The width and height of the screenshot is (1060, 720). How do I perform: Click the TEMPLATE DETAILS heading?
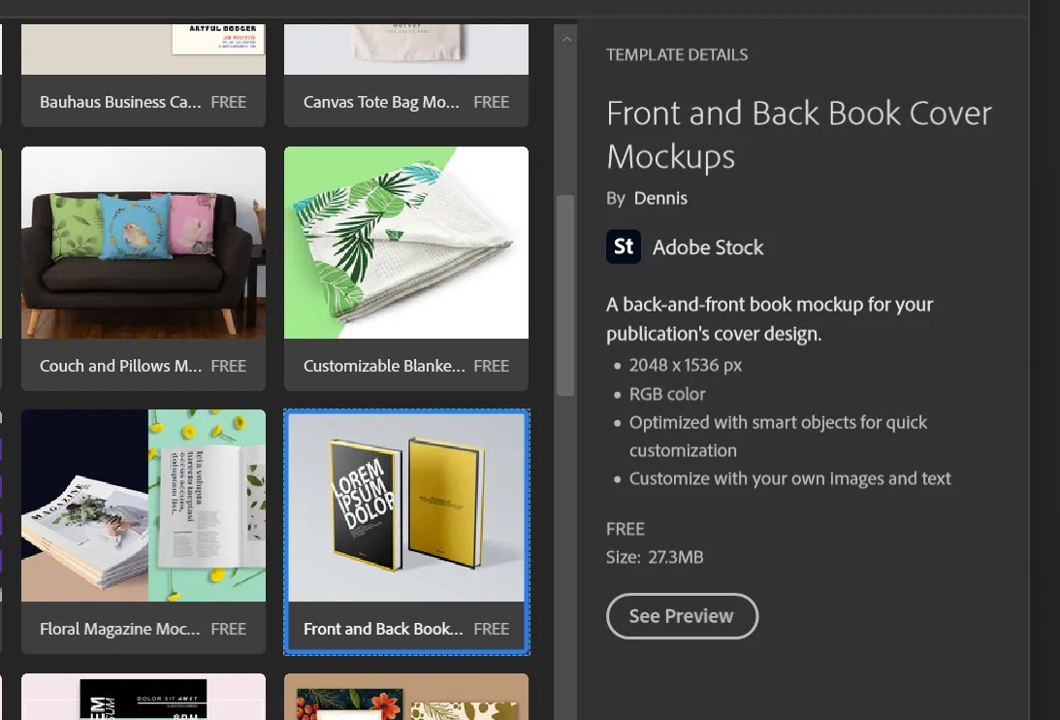click(x=677, y=54)
